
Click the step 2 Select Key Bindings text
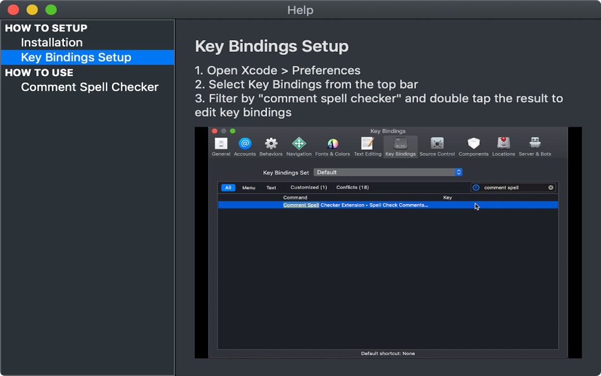(306, 84)
